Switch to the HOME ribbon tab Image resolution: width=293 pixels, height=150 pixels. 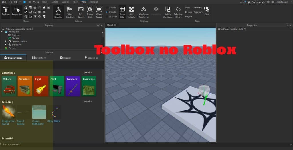(x=45, y=2)
